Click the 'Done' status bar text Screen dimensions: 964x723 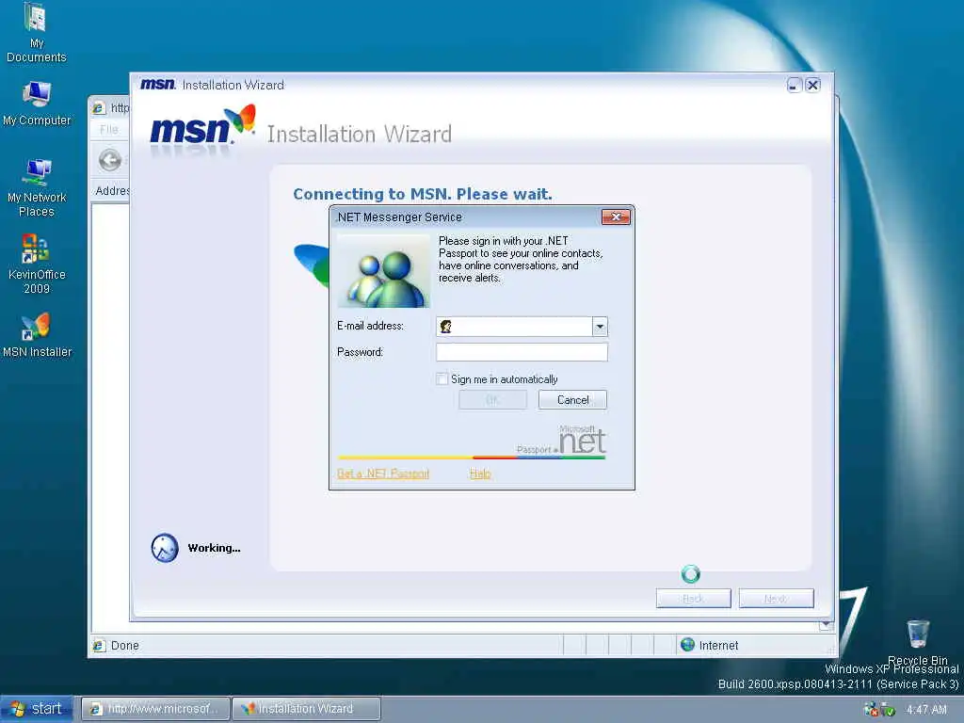click(x=125, y=646)
